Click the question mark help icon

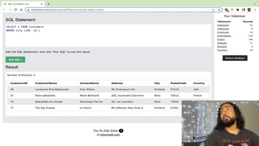click(121, 131)
